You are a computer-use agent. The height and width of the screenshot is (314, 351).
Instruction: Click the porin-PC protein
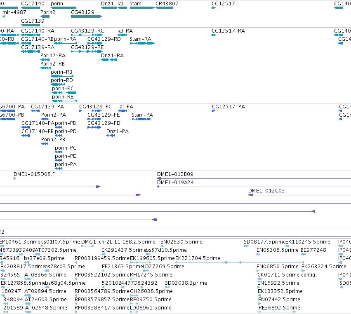point(59,152)
